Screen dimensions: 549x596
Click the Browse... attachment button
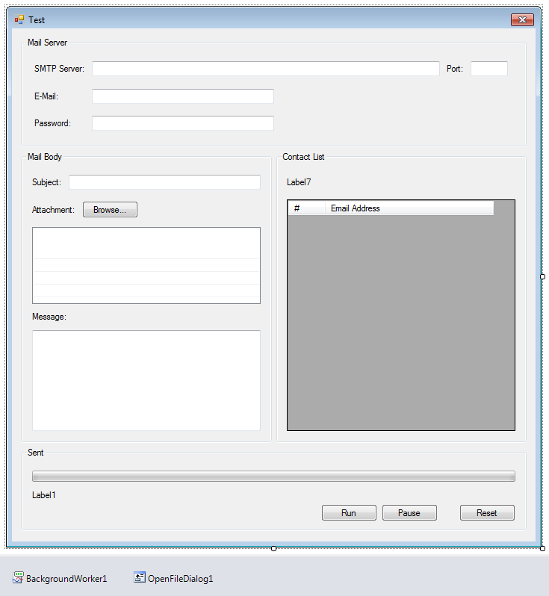(110, 210)
